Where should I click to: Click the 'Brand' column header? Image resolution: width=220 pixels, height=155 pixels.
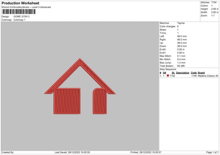(x=201, y=73)
